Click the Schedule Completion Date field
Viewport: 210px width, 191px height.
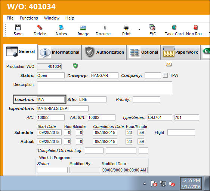click(105, 132)
